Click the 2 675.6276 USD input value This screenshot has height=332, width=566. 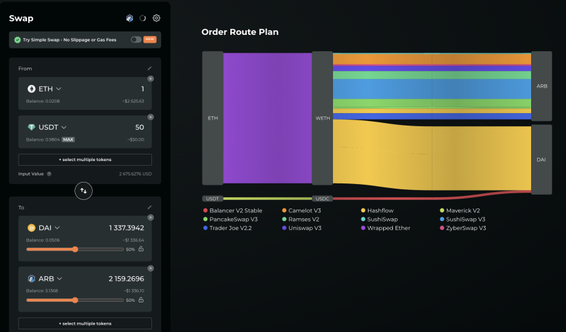pyautogui.click(x=136, y=174)
